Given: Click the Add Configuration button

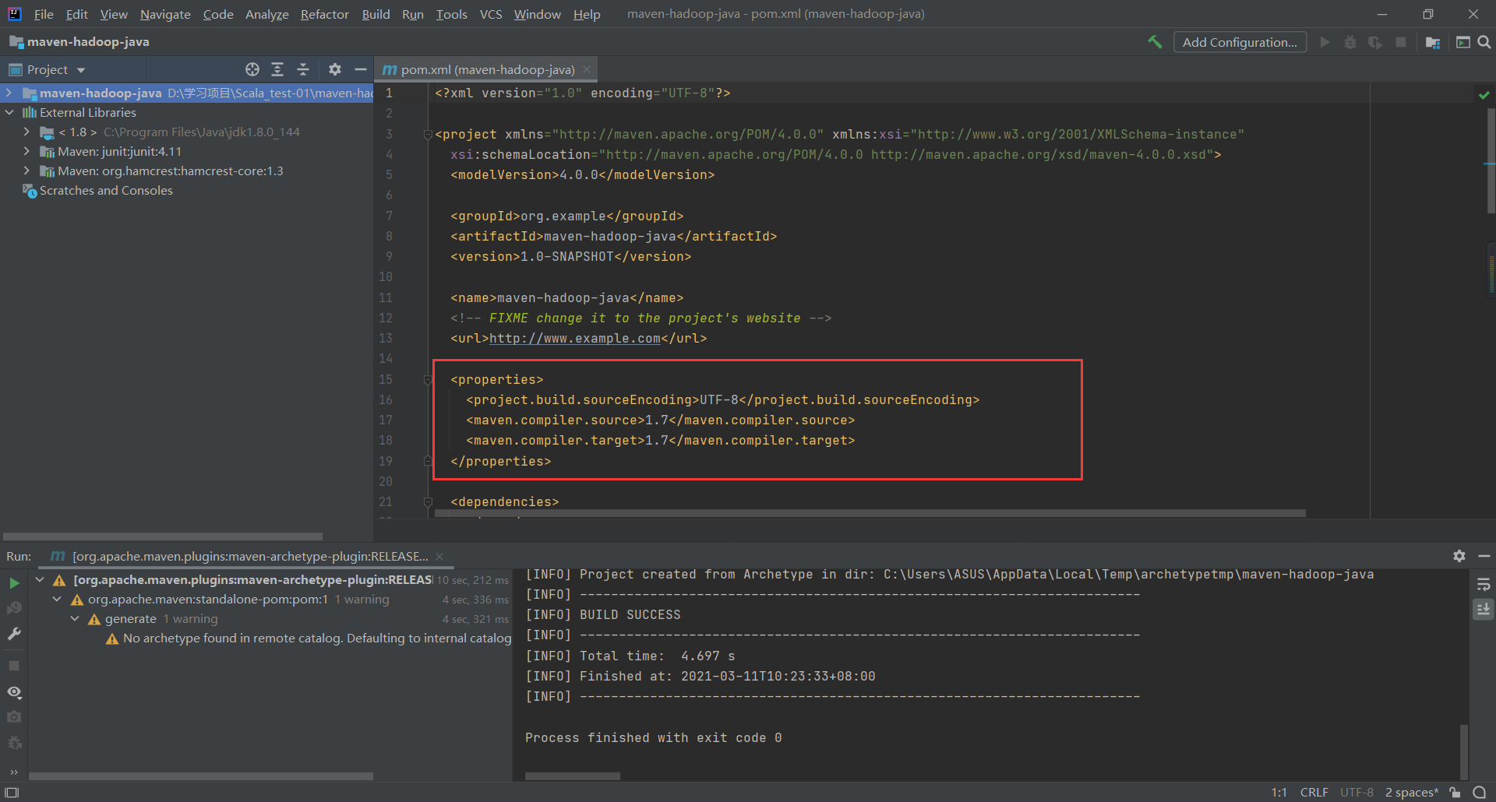Looking at the screenshot, I should point(1240,41).
